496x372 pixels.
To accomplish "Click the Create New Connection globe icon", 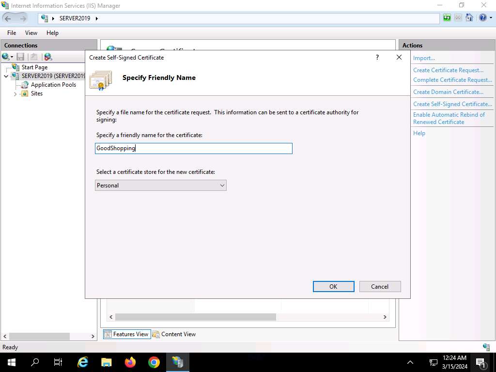I will (x=6, y=57).
